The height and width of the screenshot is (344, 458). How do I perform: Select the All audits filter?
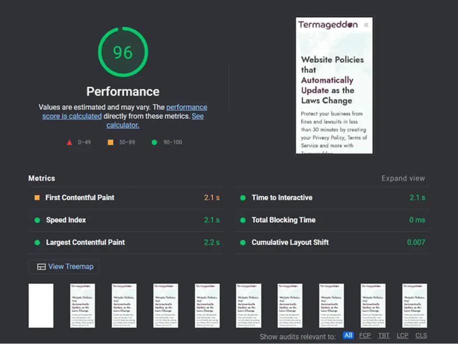point(348,336)
